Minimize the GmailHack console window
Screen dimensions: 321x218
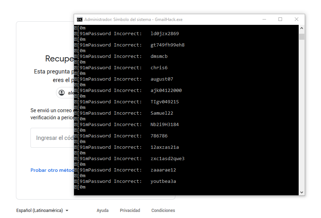(264, 20)
